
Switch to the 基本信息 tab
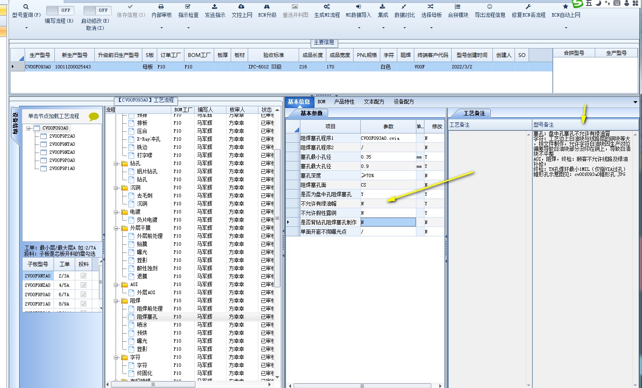coord(299,102)
